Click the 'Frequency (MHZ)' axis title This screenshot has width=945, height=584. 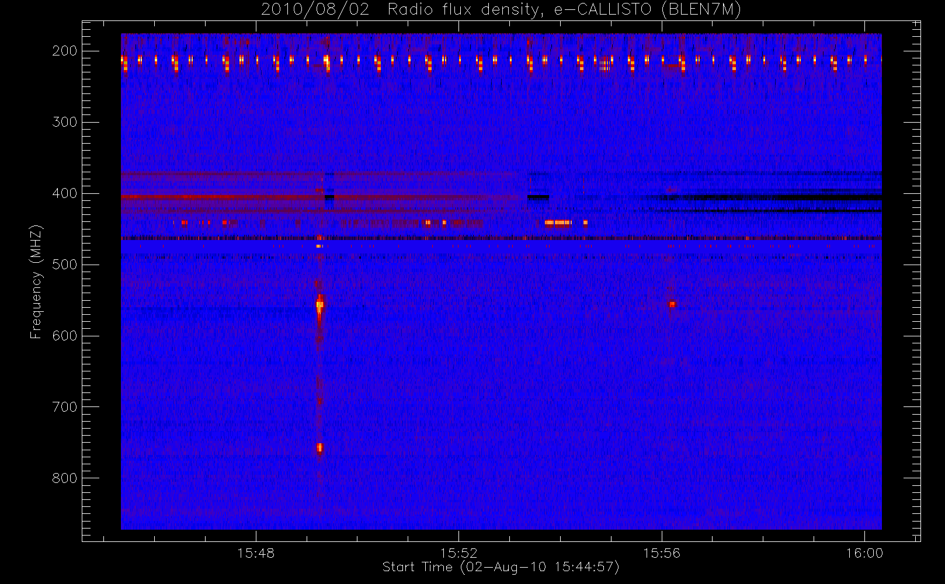(x=36, y=281)
